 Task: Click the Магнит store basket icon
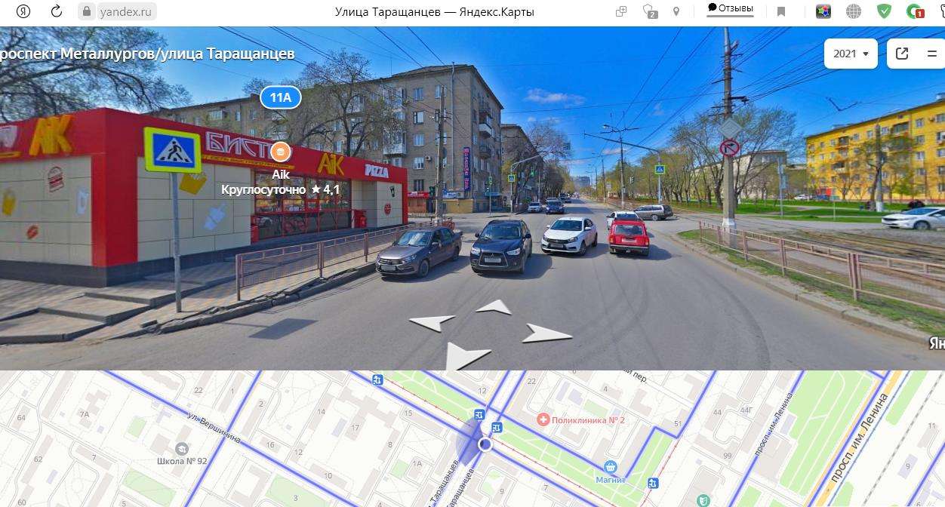tap(611, 467)
